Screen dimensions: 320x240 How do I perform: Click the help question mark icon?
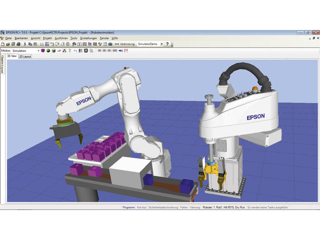tap(167, 44)
